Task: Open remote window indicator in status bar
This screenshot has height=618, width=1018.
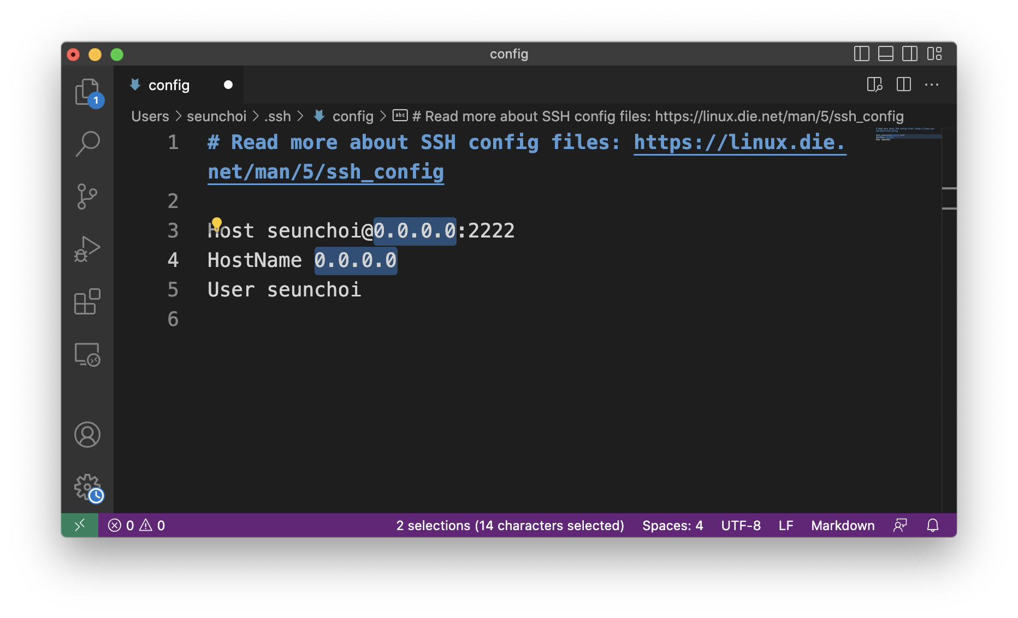Action: tap(80, 525)
